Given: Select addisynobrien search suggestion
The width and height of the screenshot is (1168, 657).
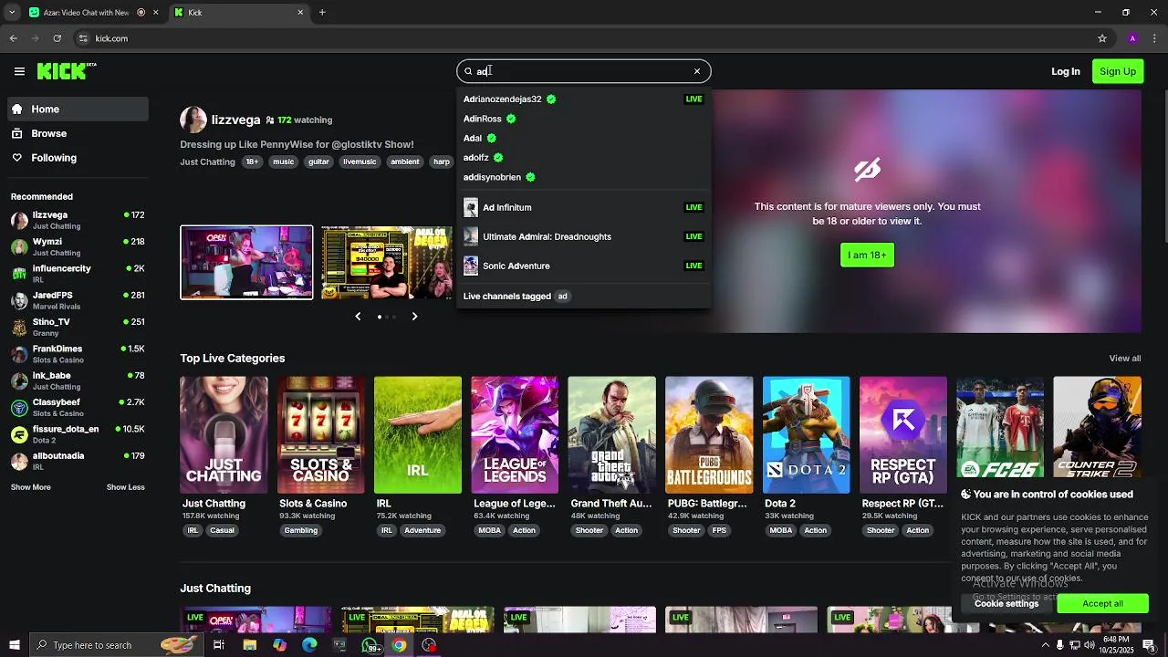Looking at the screenshot, I should [583, 177].
